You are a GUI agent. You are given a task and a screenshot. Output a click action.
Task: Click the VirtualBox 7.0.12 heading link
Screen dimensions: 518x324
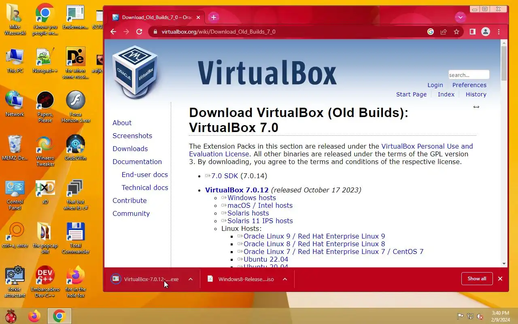point(237,190)
